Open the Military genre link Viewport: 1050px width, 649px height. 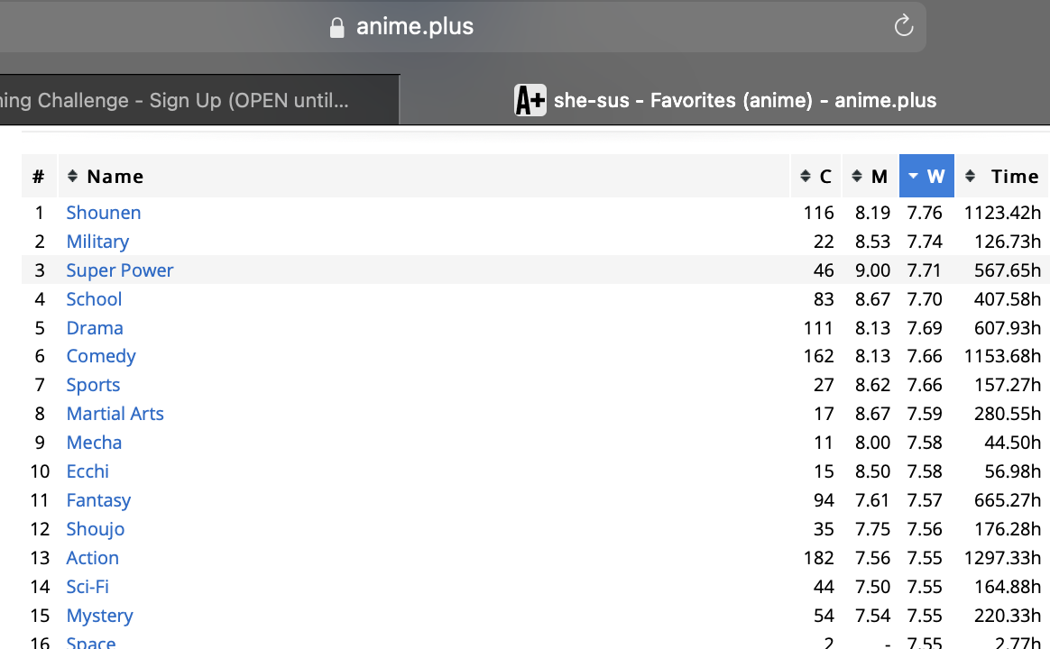[x=97, y=242]
